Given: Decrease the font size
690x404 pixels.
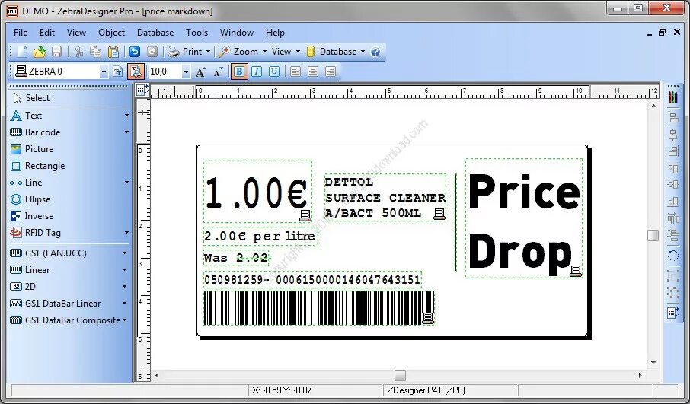Looking at the screenshot, I should (x=219, y=72).
